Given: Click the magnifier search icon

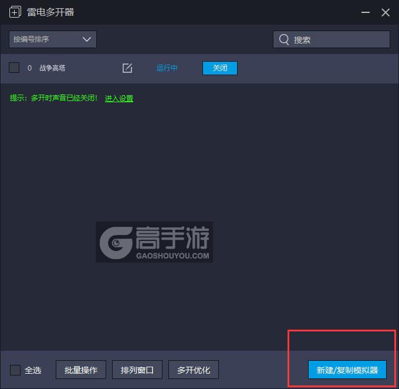Looking at the screenshot, I should pos(284,39).
